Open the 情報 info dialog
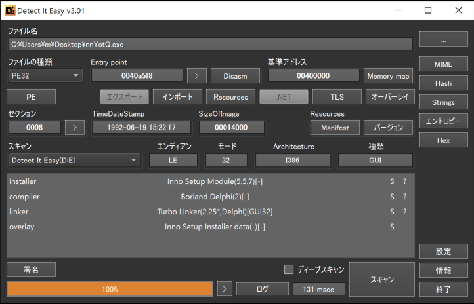The width and height of the screenshot is (474, 304). pos(443,270)
